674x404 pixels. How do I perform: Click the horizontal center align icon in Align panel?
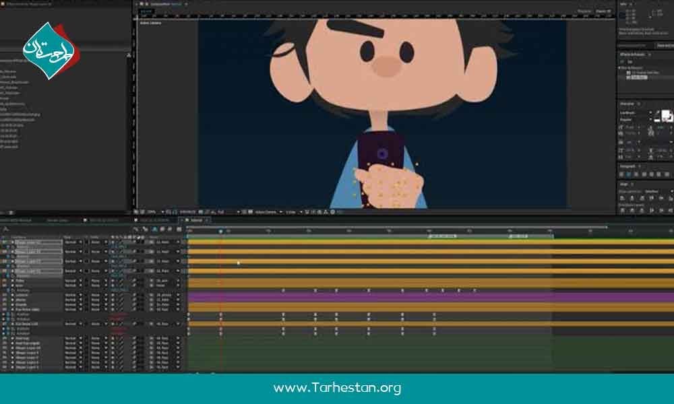click(x=632, y=197)
